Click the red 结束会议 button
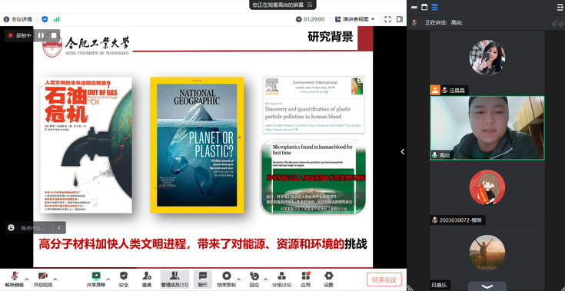This screenshot has width=565, height=291. [x=384, y=279]
